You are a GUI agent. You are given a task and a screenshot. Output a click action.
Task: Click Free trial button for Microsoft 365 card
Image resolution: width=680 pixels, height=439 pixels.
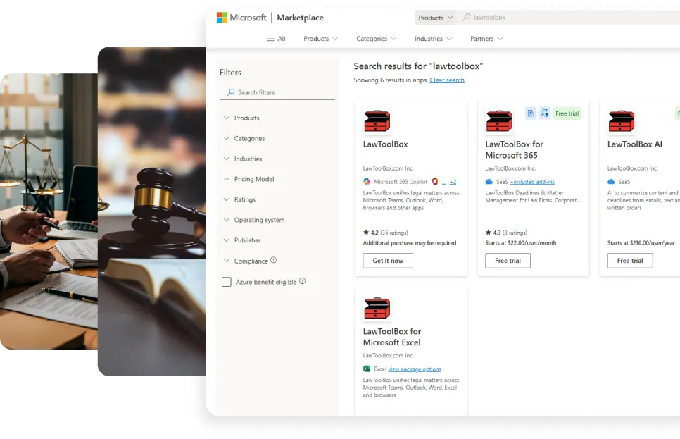pyautogui.click(x=508, y=261)
